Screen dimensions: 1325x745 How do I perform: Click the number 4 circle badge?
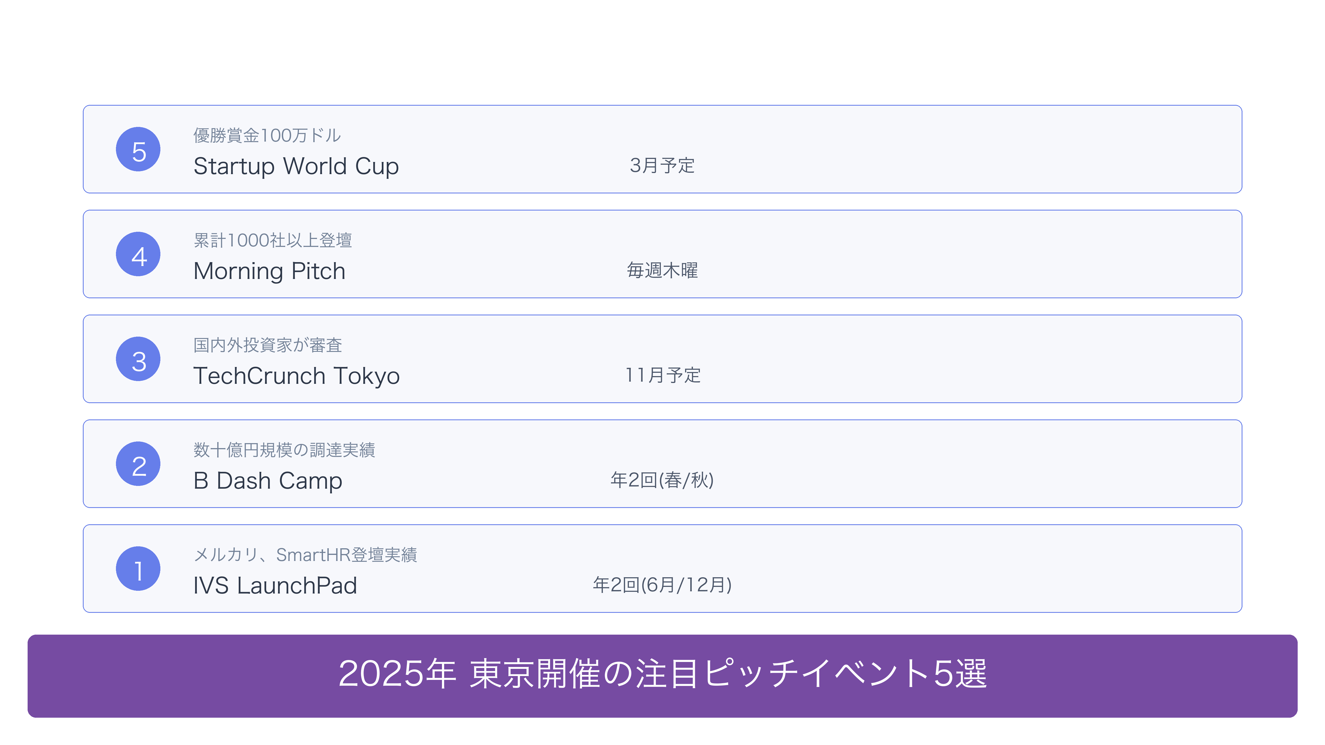[138, 254]
